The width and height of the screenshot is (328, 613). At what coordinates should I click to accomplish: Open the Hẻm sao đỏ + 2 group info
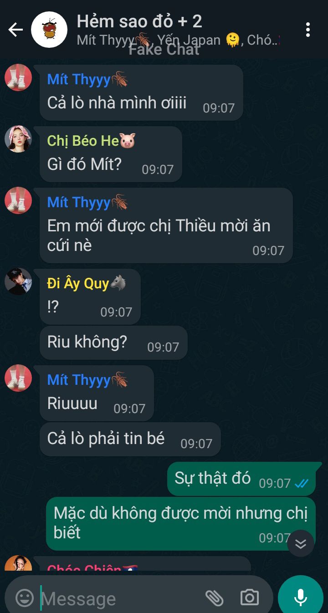coord(139,21)
